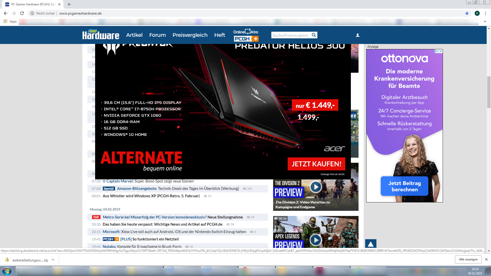Click Jetzt Beitrag berechnen button
The image size is (491, 276).
tap(404, 186)
